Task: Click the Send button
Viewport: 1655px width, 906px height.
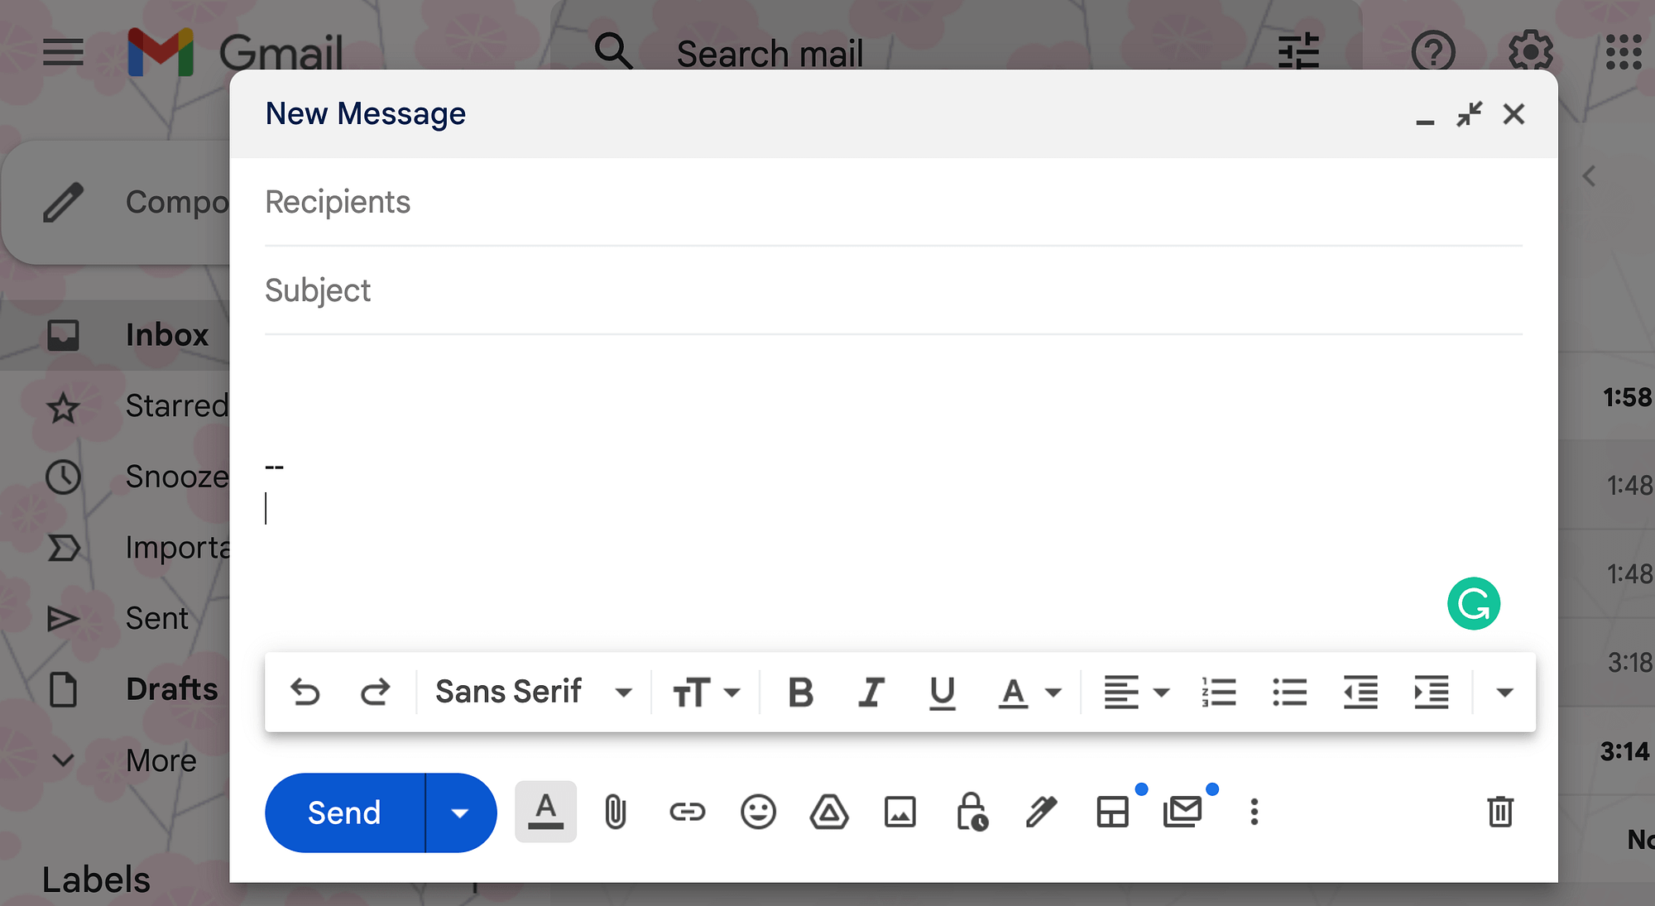Action: click(x=343, y=813)
